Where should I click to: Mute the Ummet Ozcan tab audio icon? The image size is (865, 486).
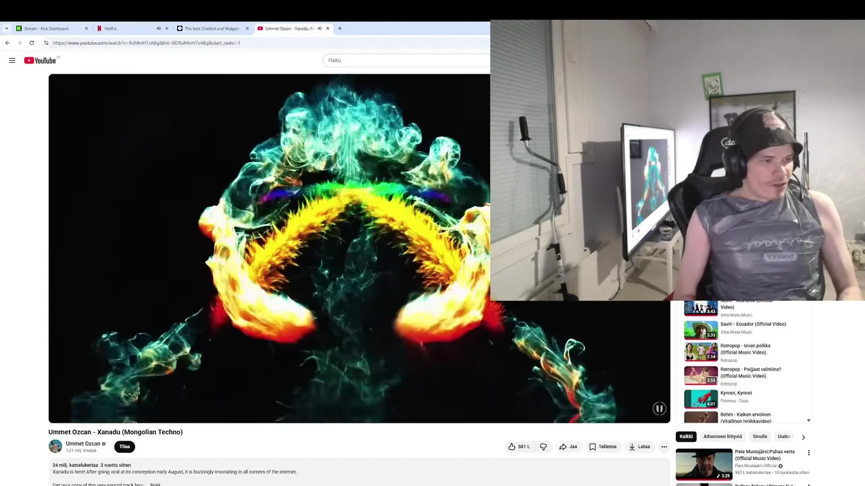(320, 28)
